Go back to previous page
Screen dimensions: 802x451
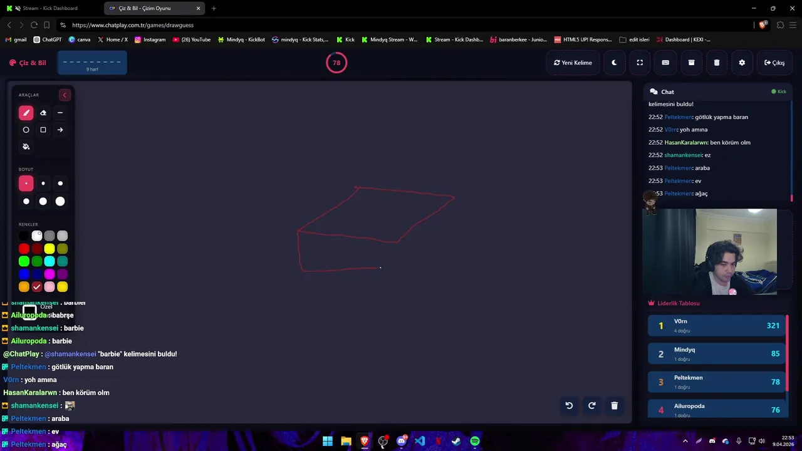point(9,25)
